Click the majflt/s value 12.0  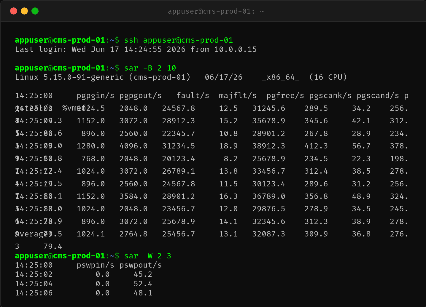tap(228, 209)
